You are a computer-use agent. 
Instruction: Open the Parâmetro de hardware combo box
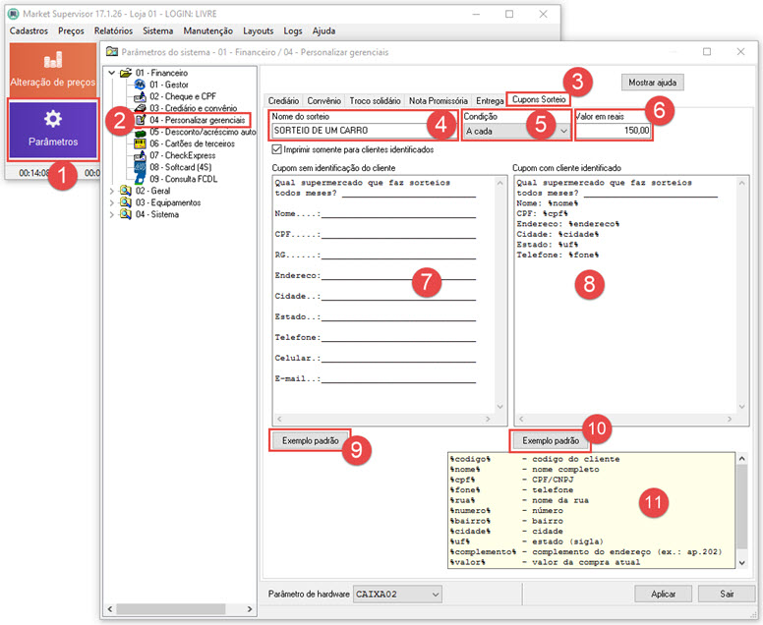397,594
